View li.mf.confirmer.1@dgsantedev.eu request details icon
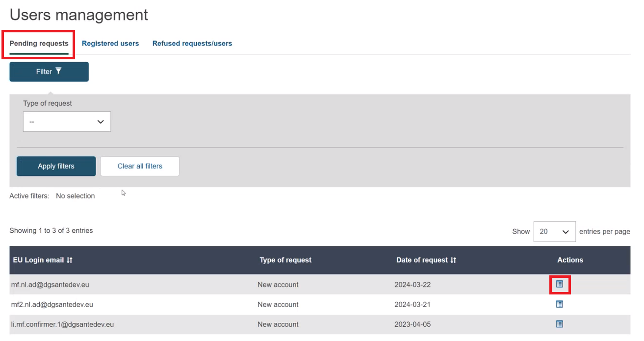The image size is (644, 341). pyautogui.click(x=559, y=324)
